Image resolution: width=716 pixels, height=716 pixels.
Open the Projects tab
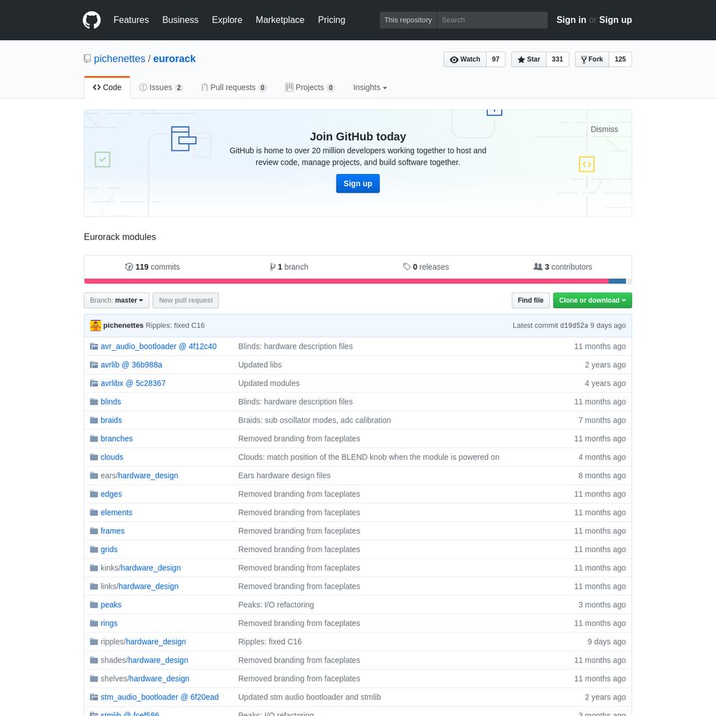tap(309, 87)
